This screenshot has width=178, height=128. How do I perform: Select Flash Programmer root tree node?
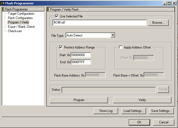16,9
